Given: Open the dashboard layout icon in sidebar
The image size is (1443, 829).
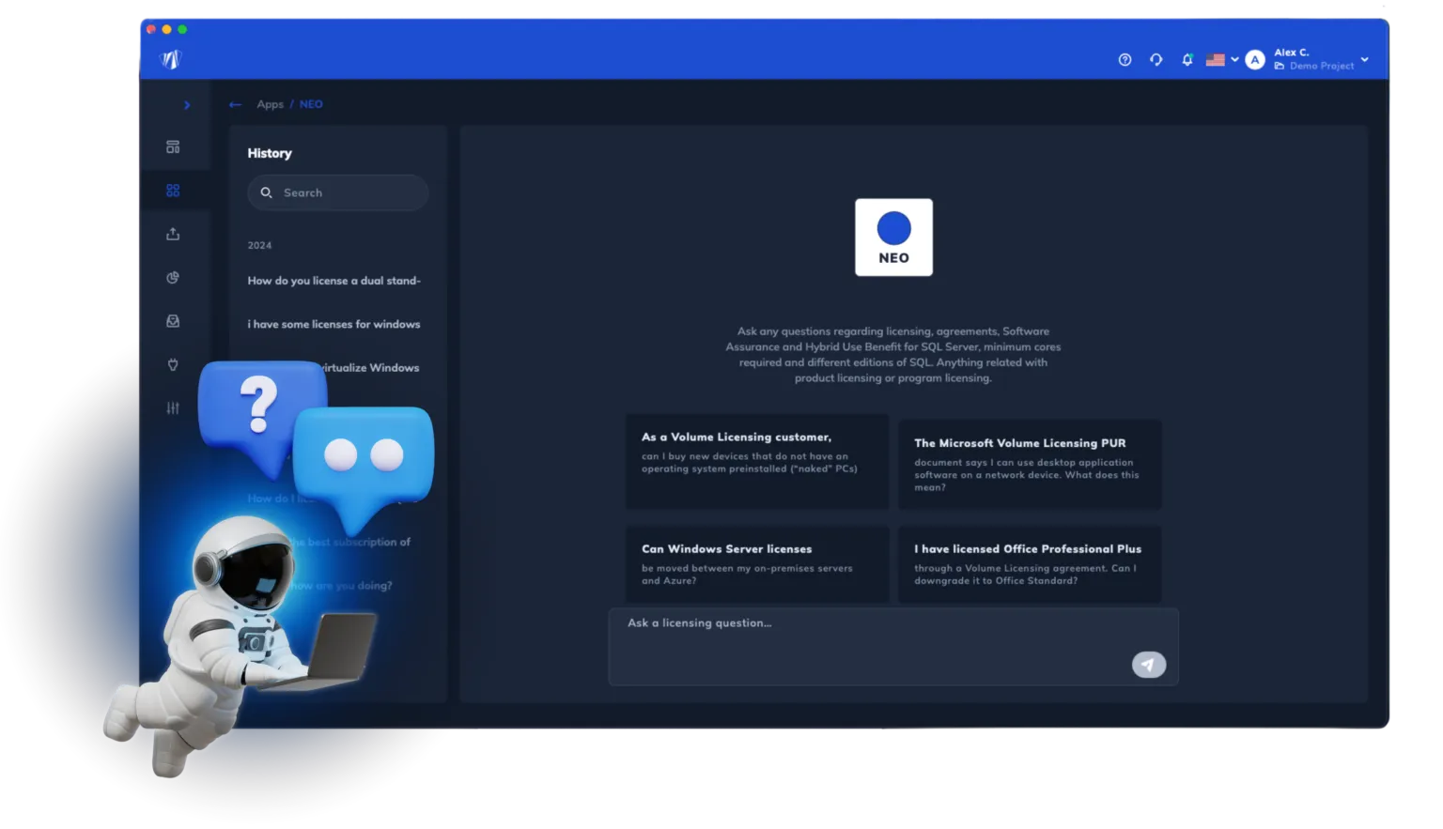Looking at the screenshot, I should click(173, 147).
